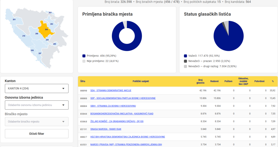
Task: Select canton 210 on the map
Action: [x=24, y=36]
